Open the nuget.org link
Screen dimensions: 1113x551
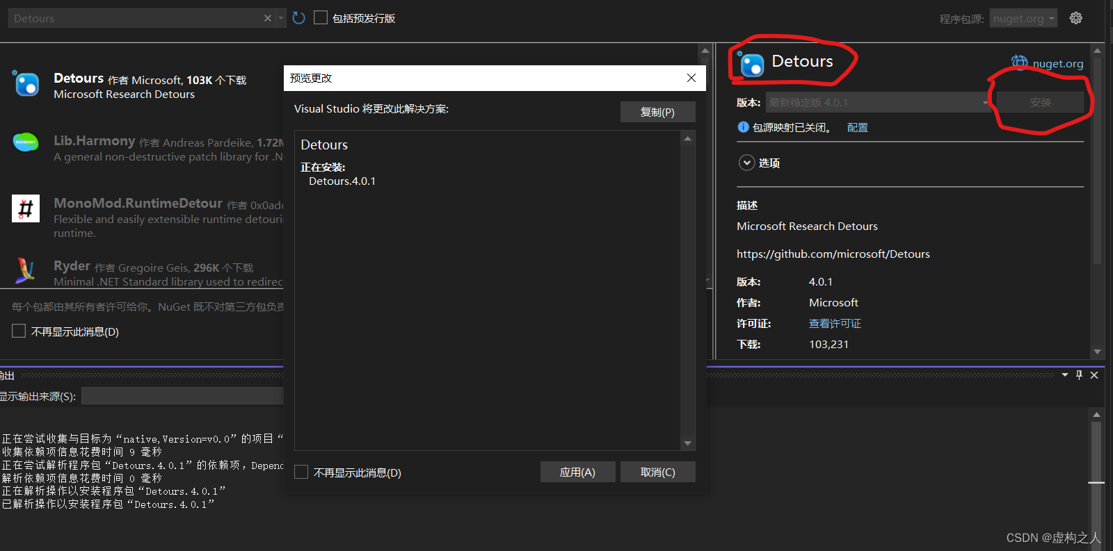(x=1057, y=64)
